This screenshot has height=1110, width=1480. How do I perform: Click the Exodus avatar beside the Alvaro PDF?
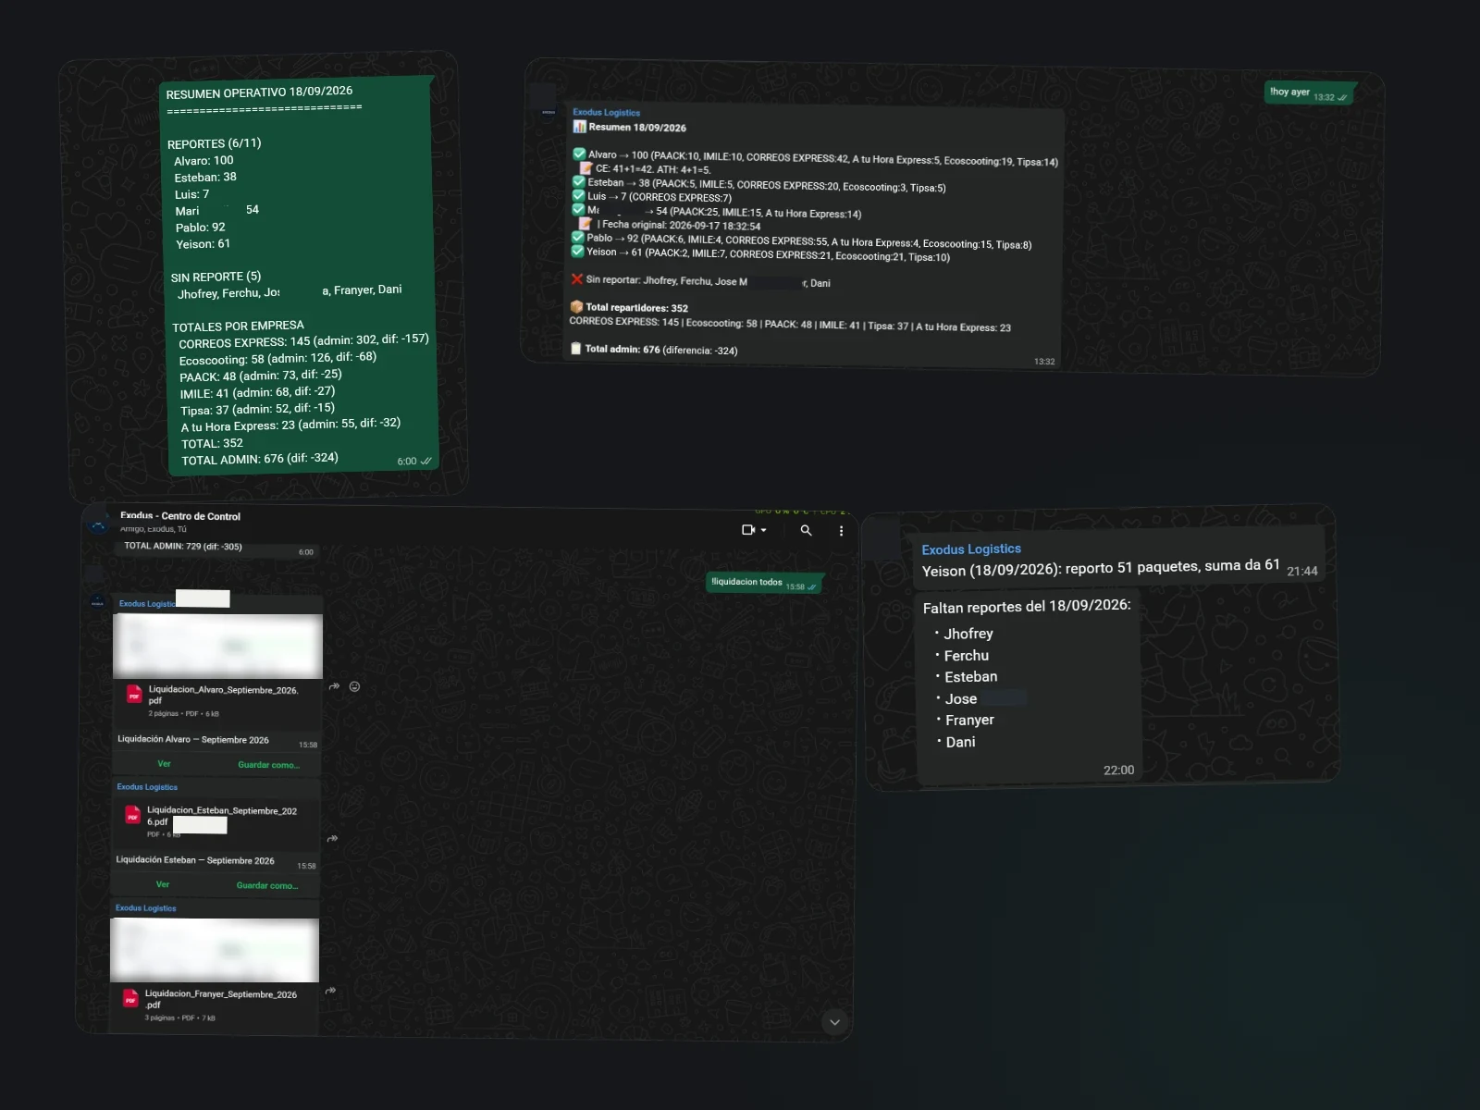tap(97, 602)
